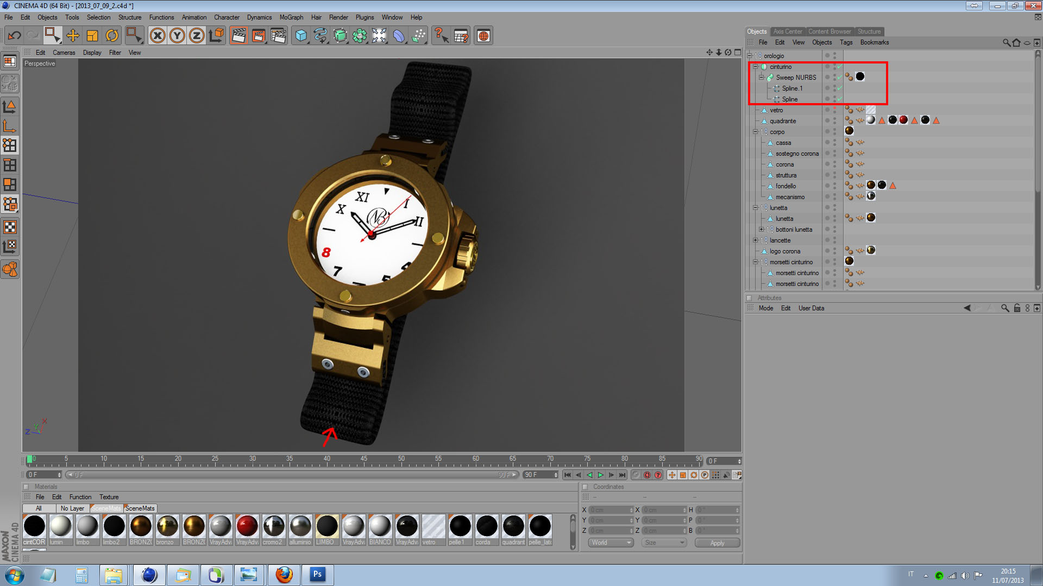This screenshot has width=1043, height=586.
Task: Click the Render View clapperboard icon
Action: 238,36
